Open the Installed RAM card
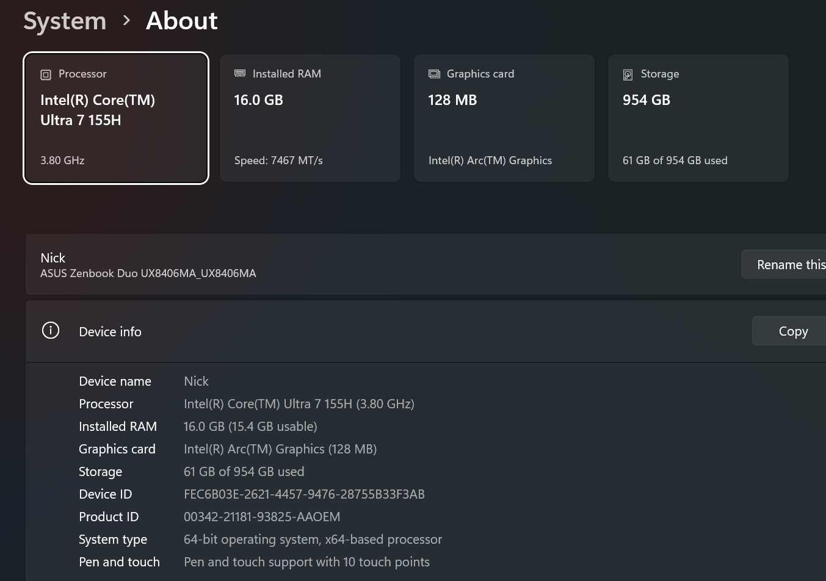This screenshot has width=826, height=581. (310, 118)
